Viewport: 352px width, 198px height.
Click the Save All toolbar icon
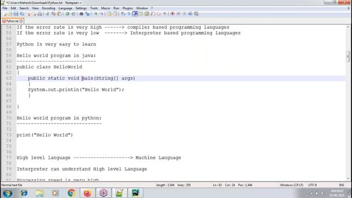click(22, 14)
